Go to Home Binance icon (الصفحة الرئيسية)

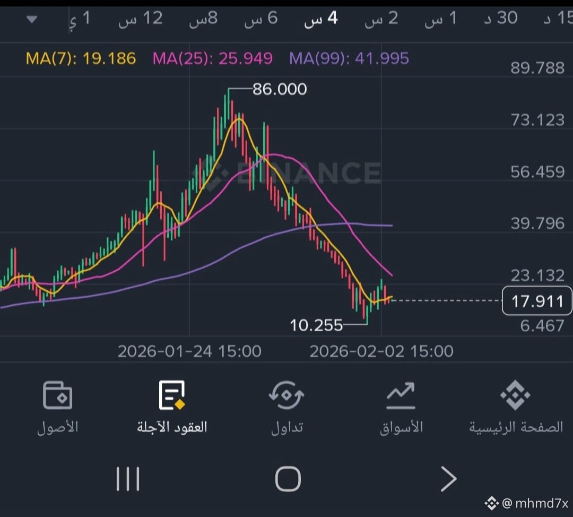point(515,395)
